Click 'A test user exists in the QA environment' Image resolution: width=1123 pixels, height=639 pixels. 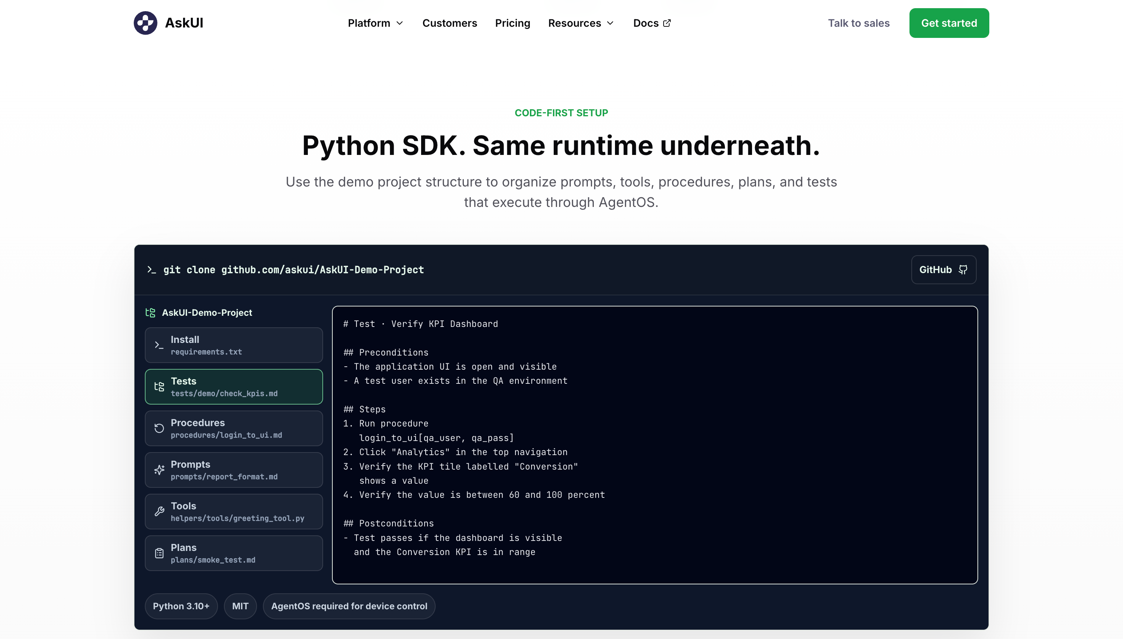460,381
